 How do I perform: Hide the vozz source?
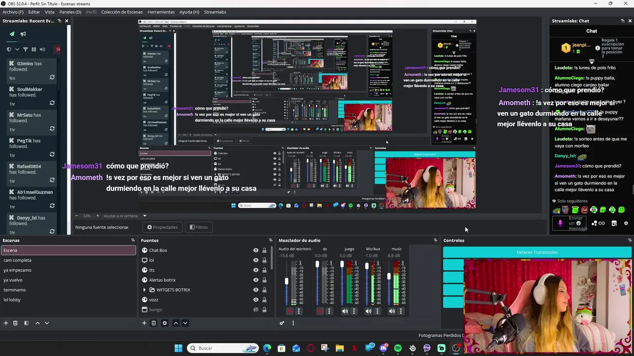[x=256, y=300]
